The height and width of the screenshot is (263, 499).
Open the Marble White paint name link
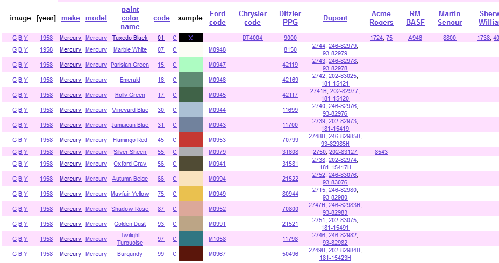click(130, 49)
